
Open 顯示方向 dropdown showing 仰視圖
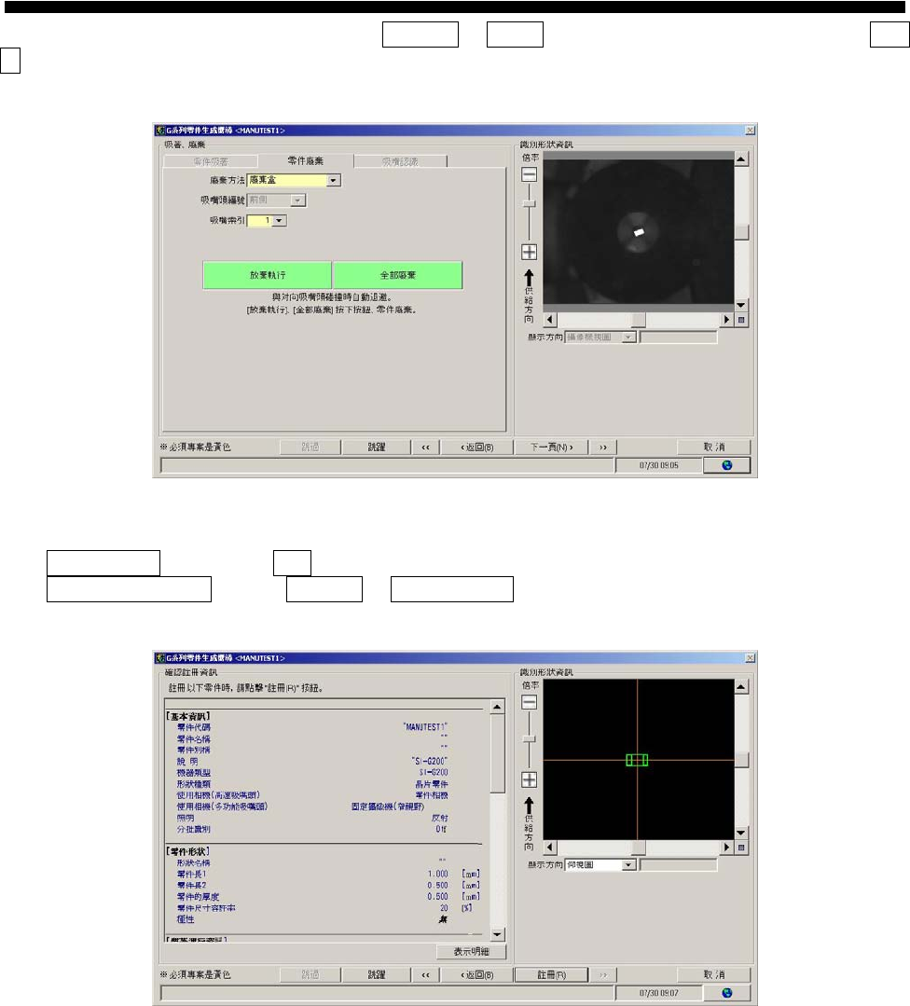[x=627, y=865]
